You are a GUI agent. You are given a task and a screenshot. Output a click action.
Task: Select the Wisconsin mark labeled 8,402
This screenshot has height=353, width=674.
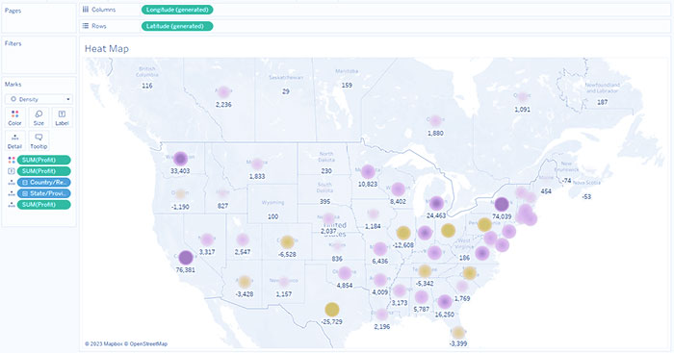[398, 189]
